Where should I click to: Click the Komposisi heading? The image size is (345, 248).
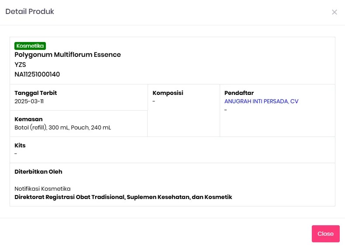[x=168, y=93]
